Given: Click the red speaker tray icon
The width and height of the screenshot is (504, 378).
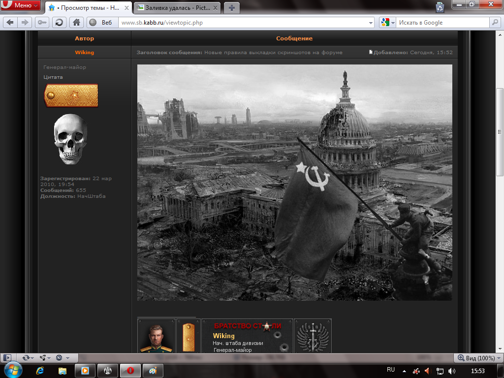Looking at the screenshot, I should [x=428, y=371].
